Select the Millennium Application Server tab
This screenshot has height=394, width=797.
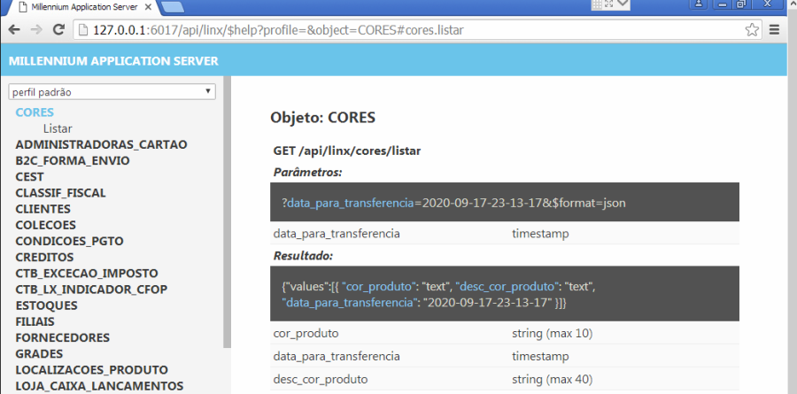(x=84, y=7)
